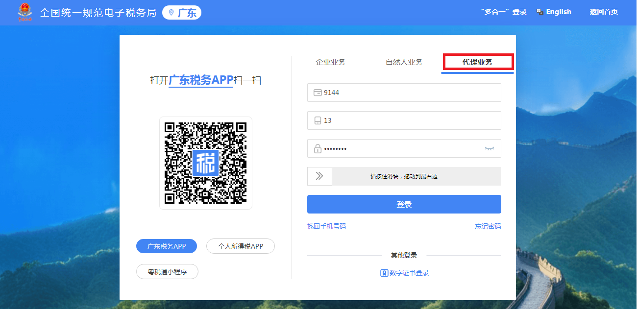This screenshot has height=309, width=637.
Task: Select the 代理业务 tab
Action: click(x=478, y=62)
